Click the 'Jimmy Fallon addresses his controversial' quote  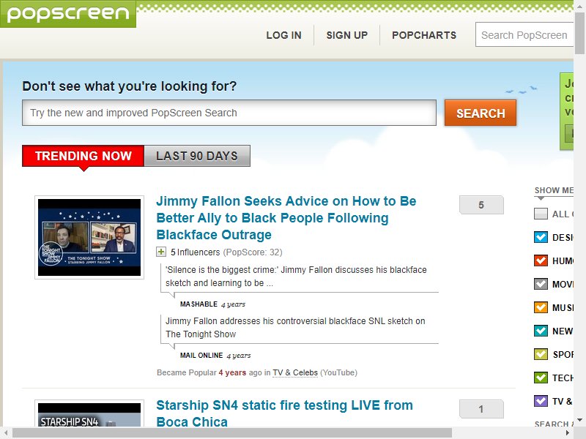click(x=295, y=327)
